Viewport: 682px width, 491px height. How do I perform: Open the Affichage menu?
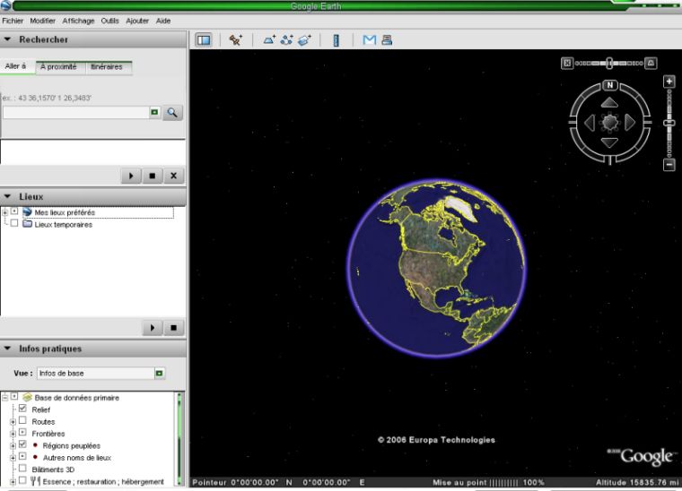tap(78, 21)
